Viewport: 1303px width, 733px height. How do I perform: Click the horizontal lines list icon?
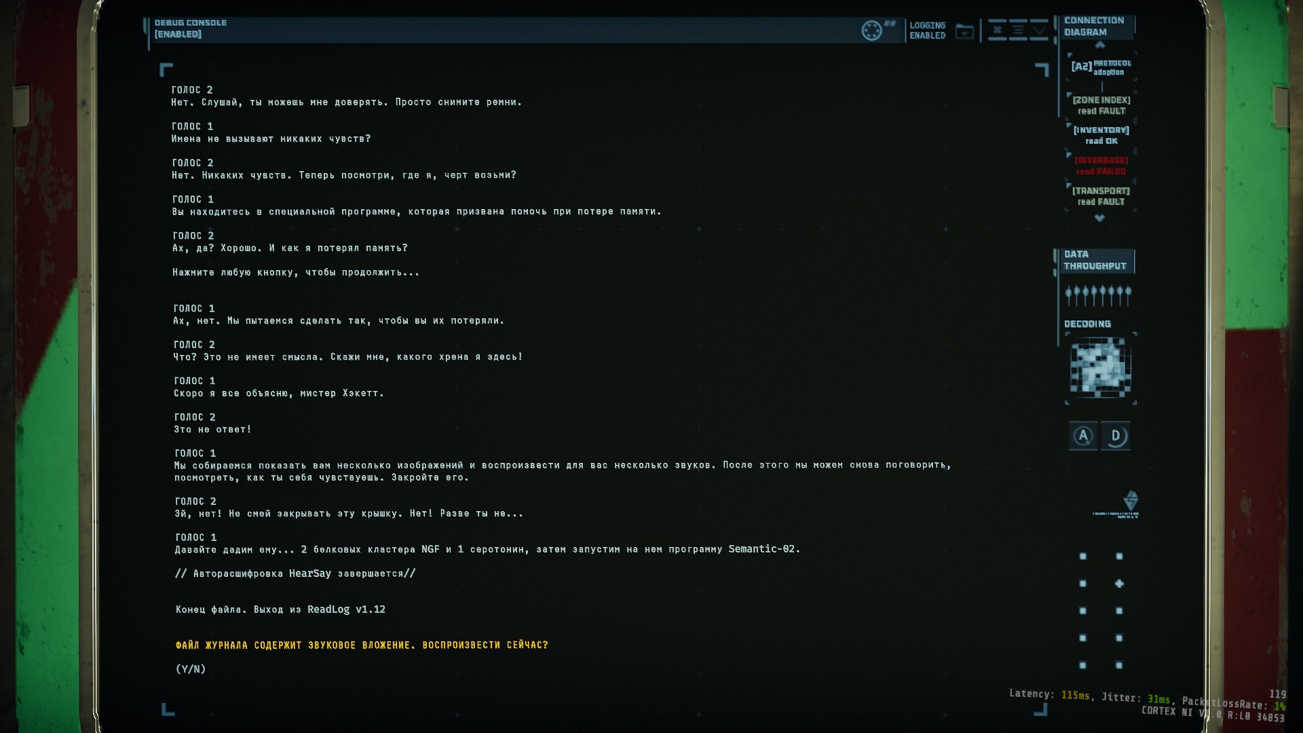point(1018,30)
